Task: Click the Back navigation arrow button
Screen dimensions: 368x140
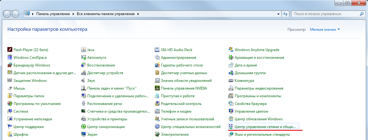Action: click(7, 14)
